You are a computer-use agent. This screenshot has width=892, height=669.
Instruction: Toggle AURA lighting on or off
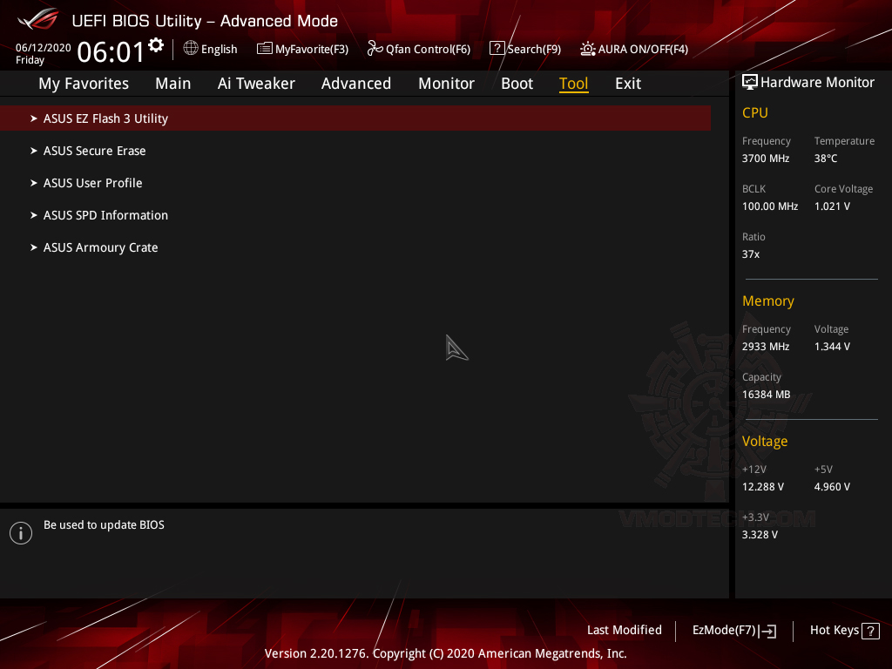click(587, 49)
